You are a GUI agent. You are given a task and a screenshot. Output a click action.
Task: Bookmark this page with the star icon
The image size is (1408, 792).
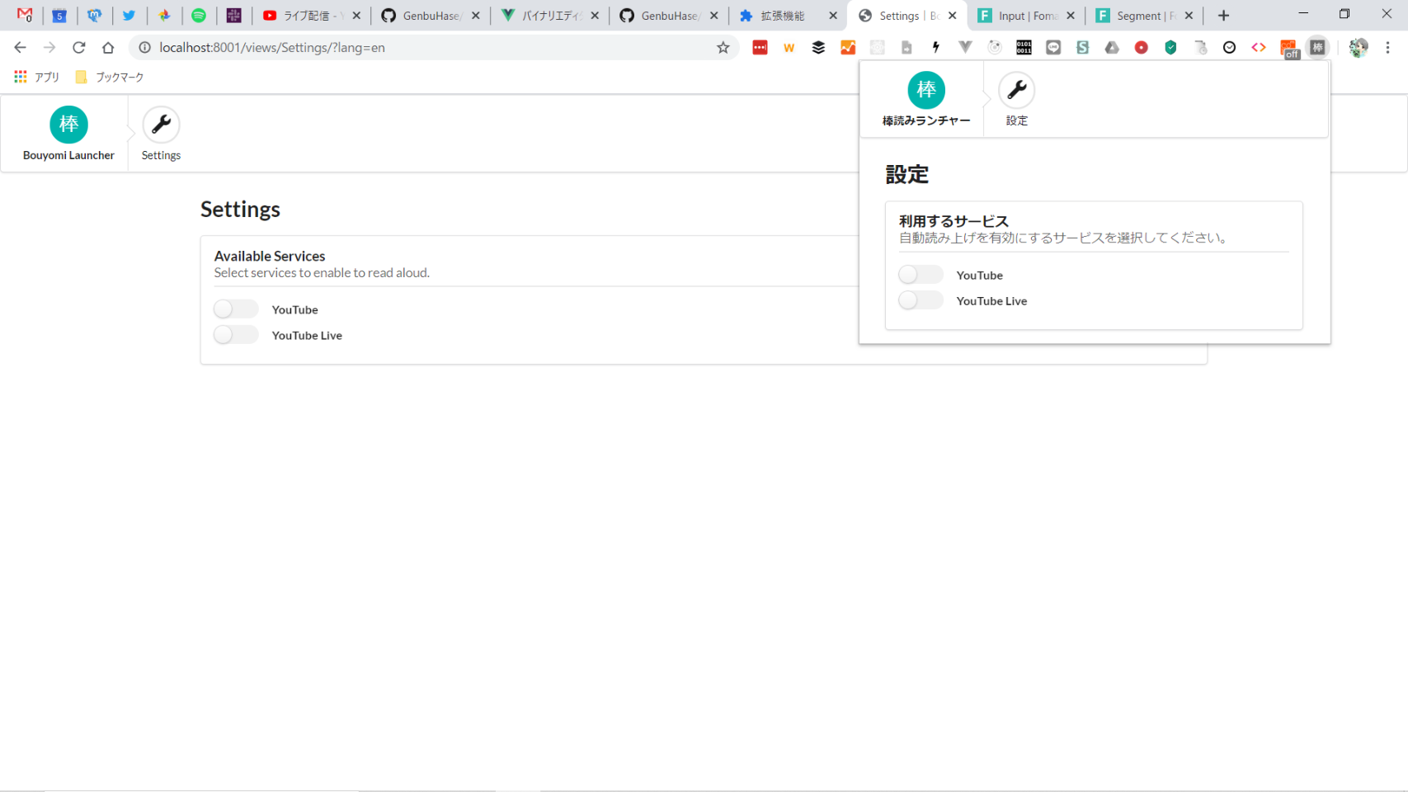(x=723, y=48)
